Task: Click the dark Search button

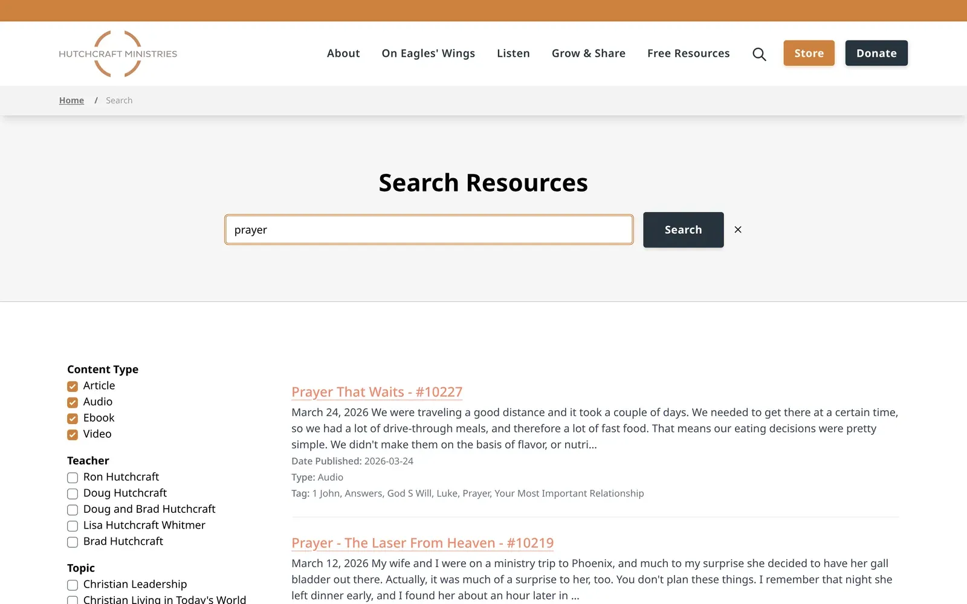Action: [x=683, y=230]
